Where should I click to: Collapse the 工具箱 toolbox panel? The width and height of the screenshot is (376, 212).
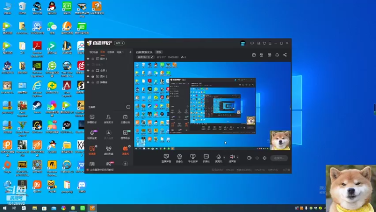coord(128,107)
